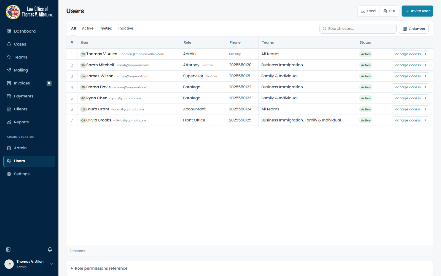The height and width of the screenshot is (276, 441).
Task: Click Laura Grant's Active status badge
Action: coord(366,109)
